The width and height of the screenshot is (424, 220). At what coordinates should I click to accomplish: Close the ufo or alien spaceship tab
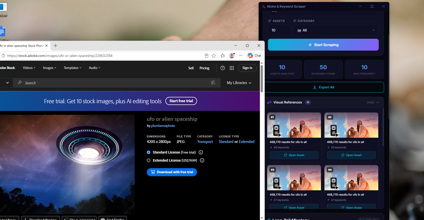(x=46, y=46)
